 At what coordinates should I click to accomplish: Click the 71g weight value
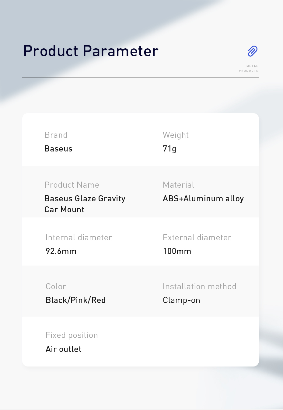[169, 149]
